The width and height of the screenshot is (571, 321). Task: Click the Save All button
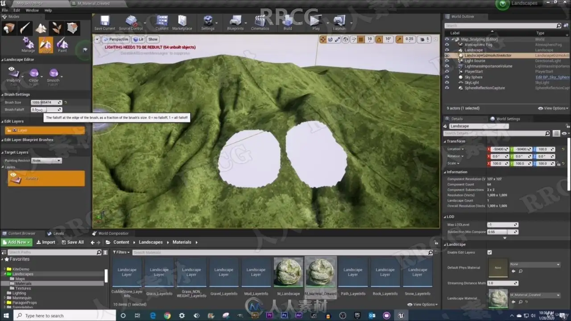point(72,242)
